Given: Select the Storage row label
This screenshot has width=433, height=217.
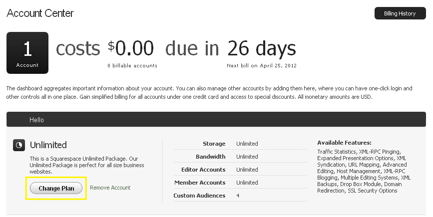Looking at the screenshot, I should tap(214, 144).
